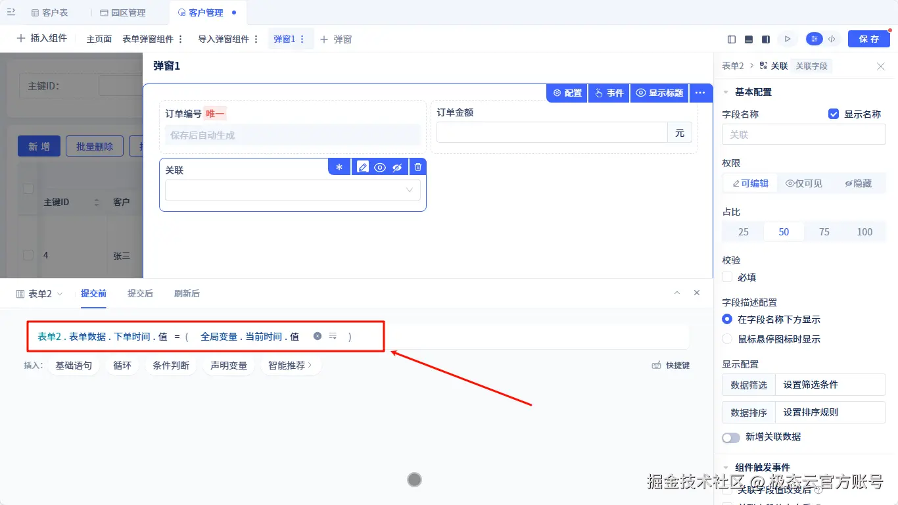The image size is (898, 505).
Task: Enable the 新增关联数据 switch
Action: click(731, 437)
